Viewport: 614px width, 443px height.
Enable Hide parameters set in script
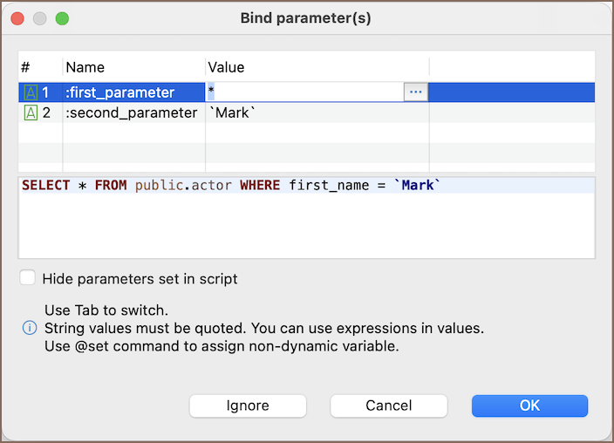29,278
